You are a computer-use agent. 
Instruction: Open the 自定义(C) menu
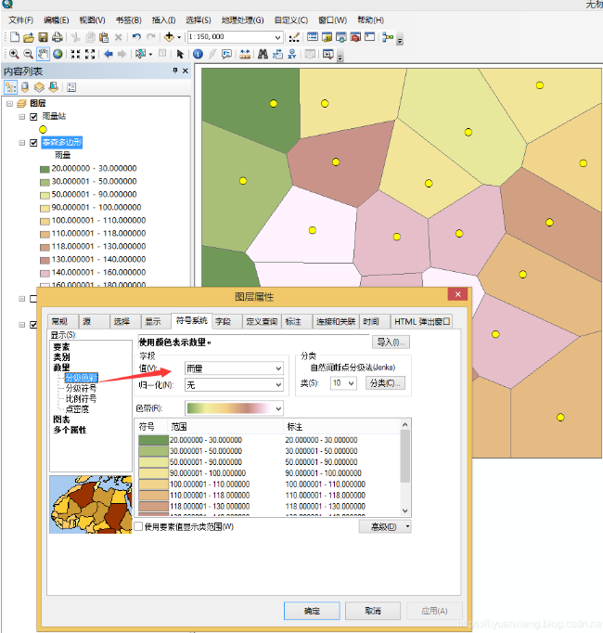tap(291, 20)
